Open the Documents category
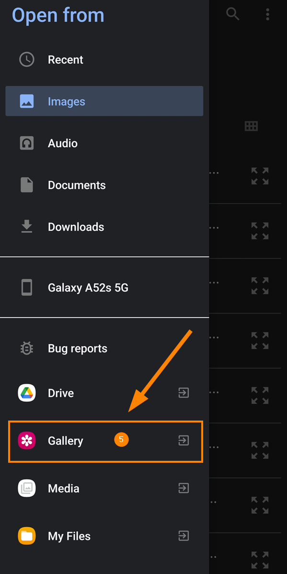287x574 pixels. coord(104,185)
